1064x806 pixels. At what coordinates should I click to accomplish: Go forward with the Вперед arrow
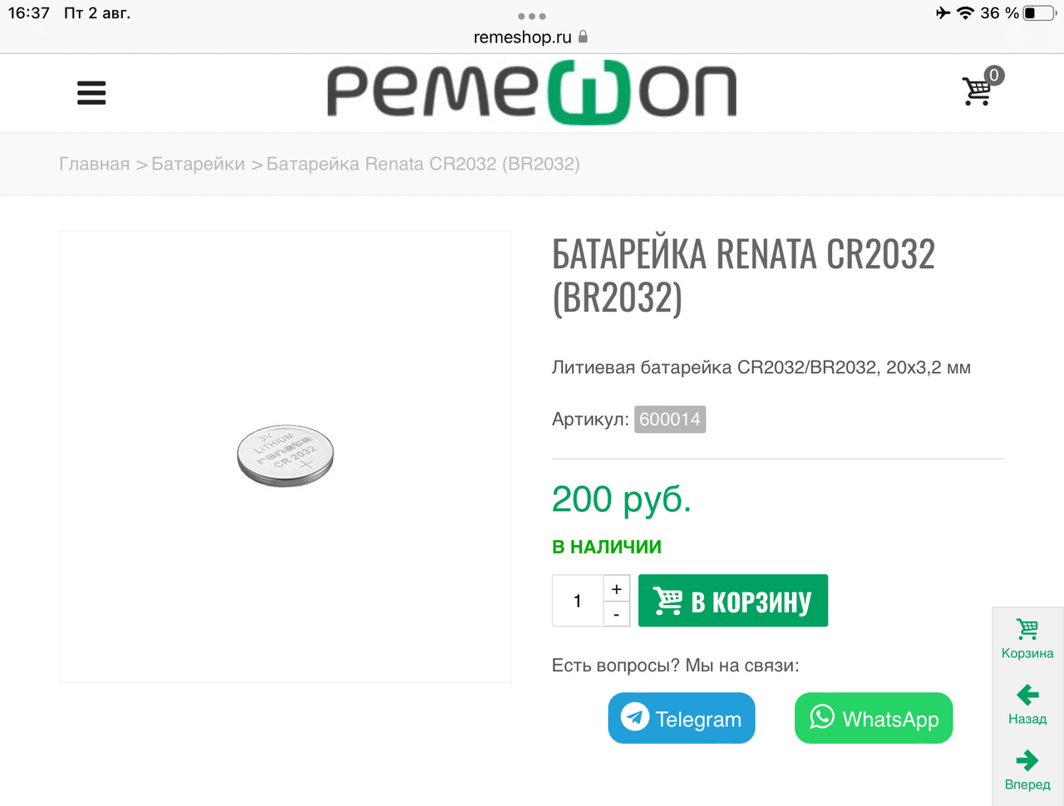coord(1027,769)
